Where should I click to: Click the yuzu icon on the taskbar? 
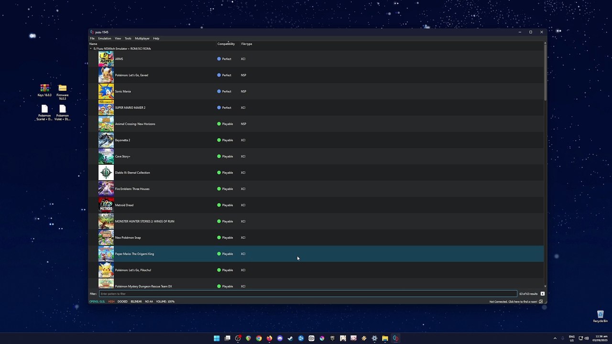click(395, 338)
